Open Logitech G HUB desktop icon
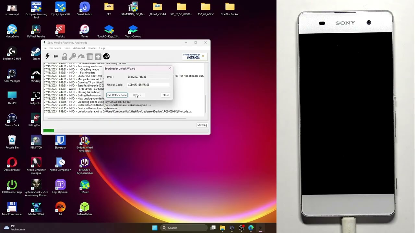 tap(12, 54)
